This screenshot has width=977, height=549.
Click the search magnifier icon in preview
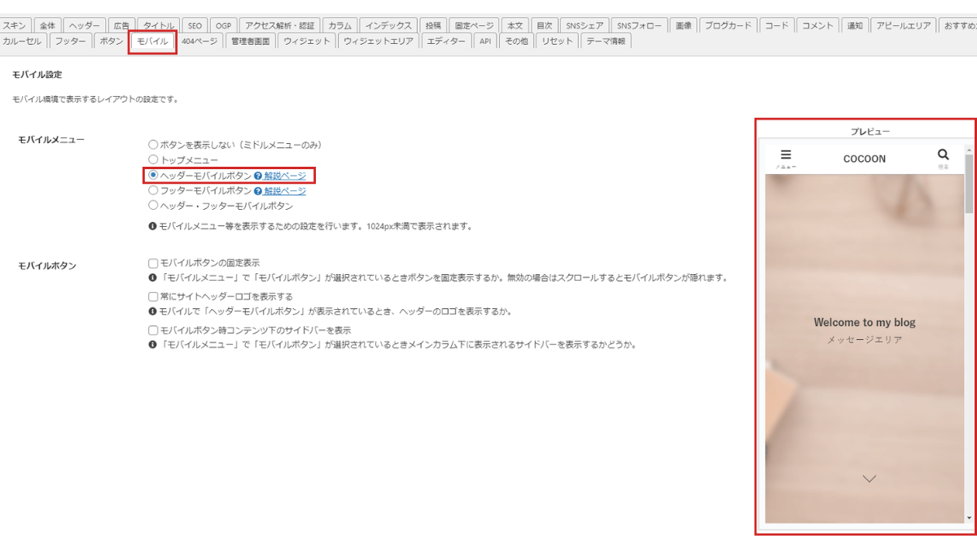coord(943,155)
